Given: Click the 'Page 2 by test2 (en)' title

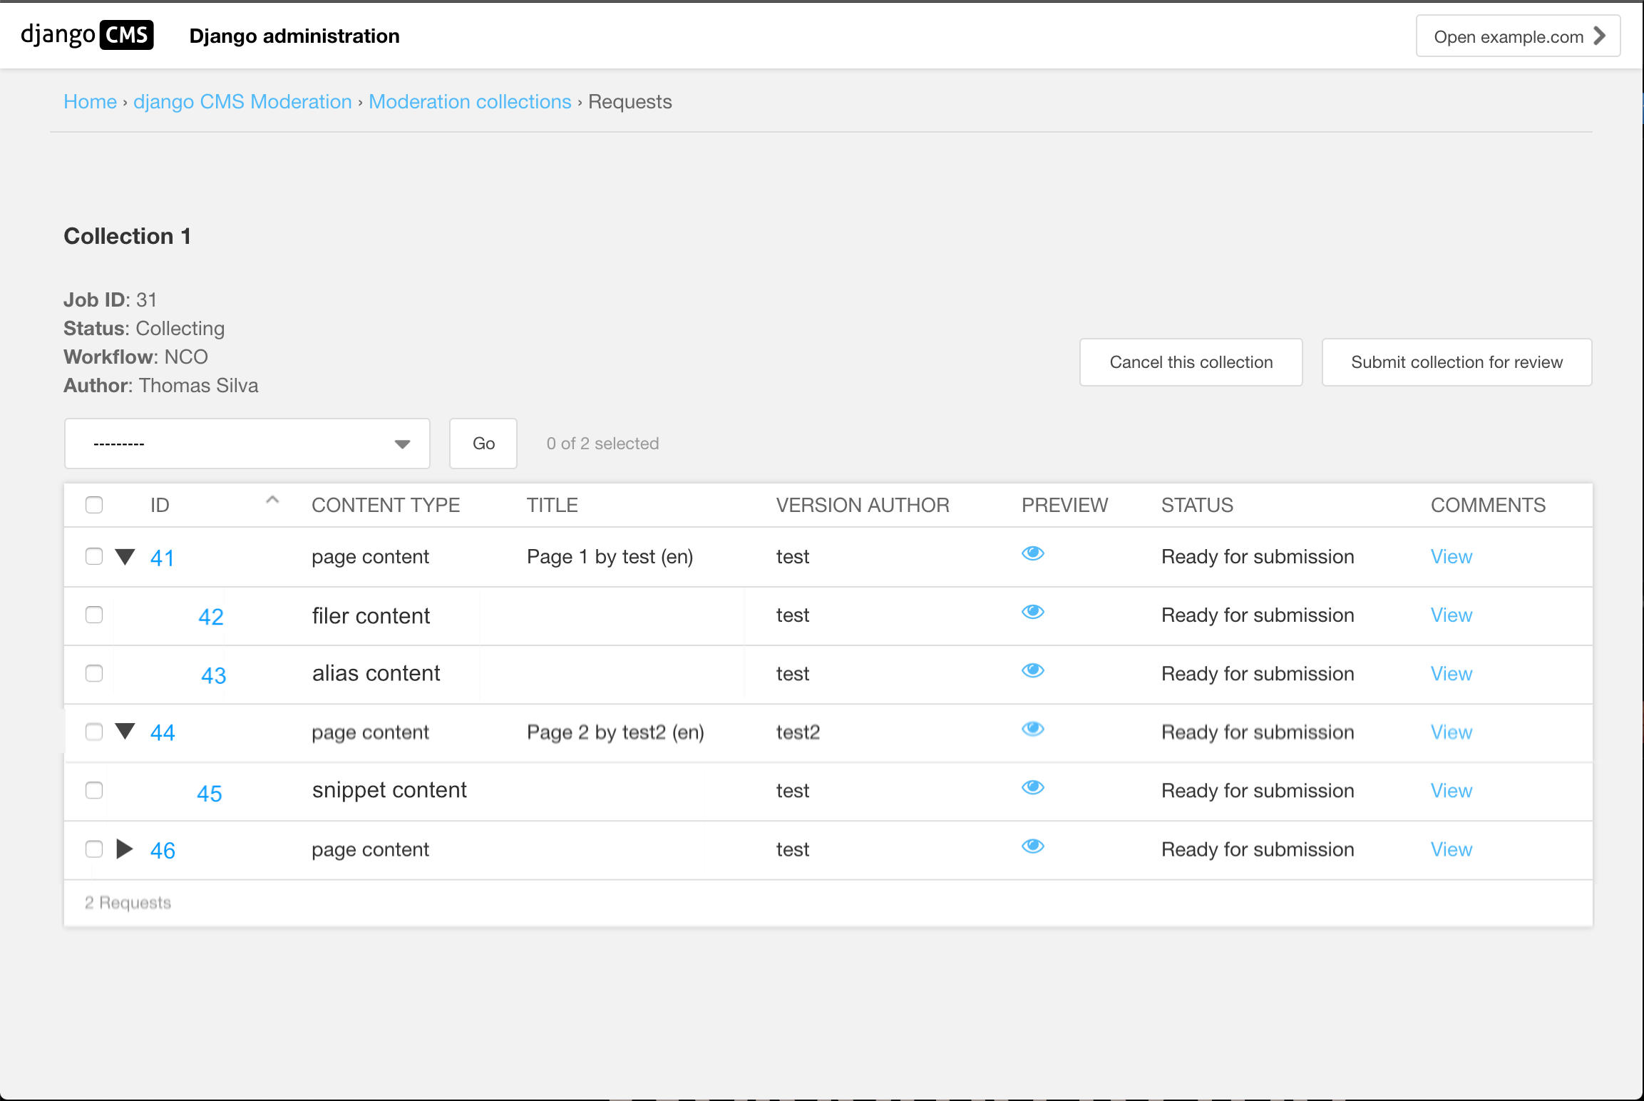Looking at the screenshot, I should click(x=615, y=732).
